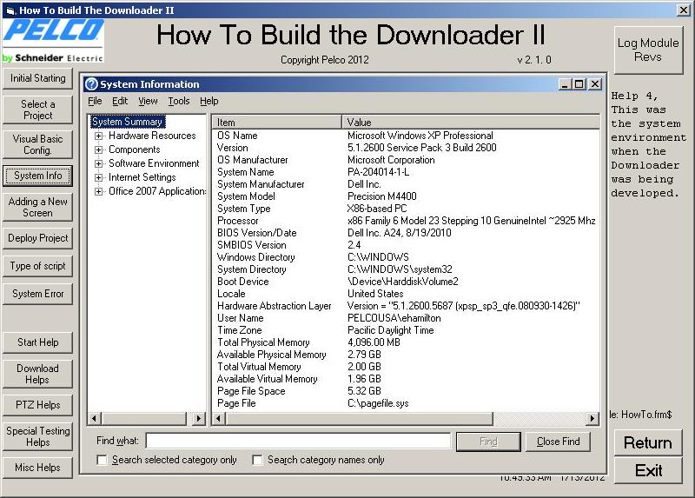
Task: Click the Start Help button
Action: tap(37, 342)
